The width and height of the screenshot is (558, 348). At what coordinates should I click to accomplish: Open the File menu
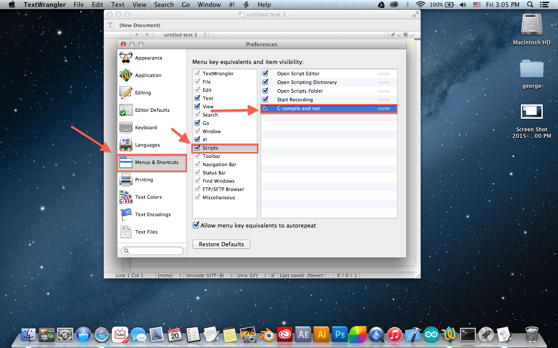click(78, 5)
